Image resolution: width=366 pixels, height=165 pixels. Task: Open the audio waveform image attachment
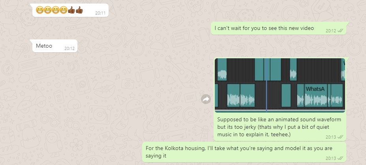pos(280,85)
